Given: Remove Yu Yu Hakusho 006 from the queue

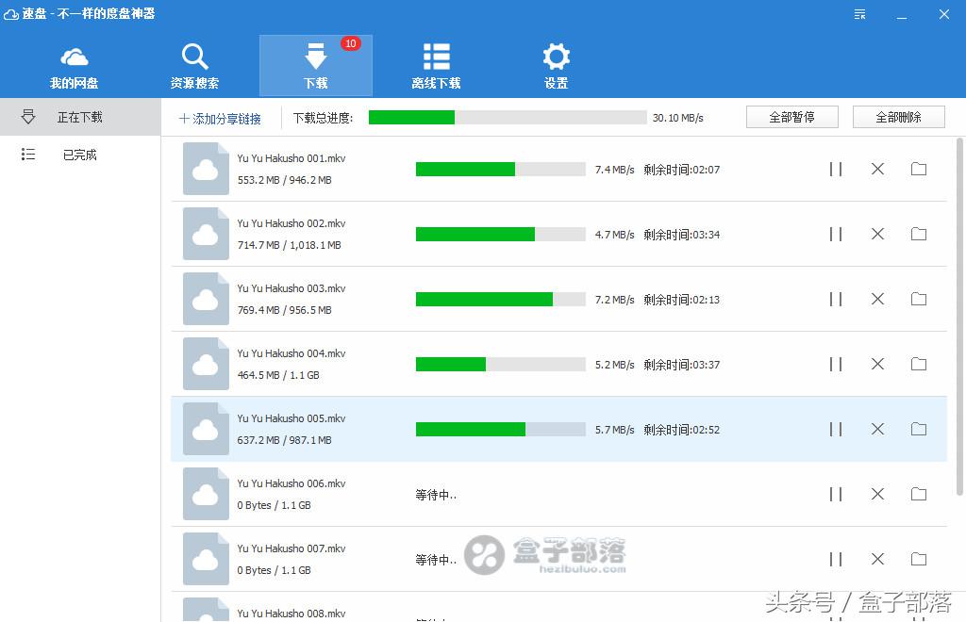Looking at the screenshot, I should (x=877, y=494).
